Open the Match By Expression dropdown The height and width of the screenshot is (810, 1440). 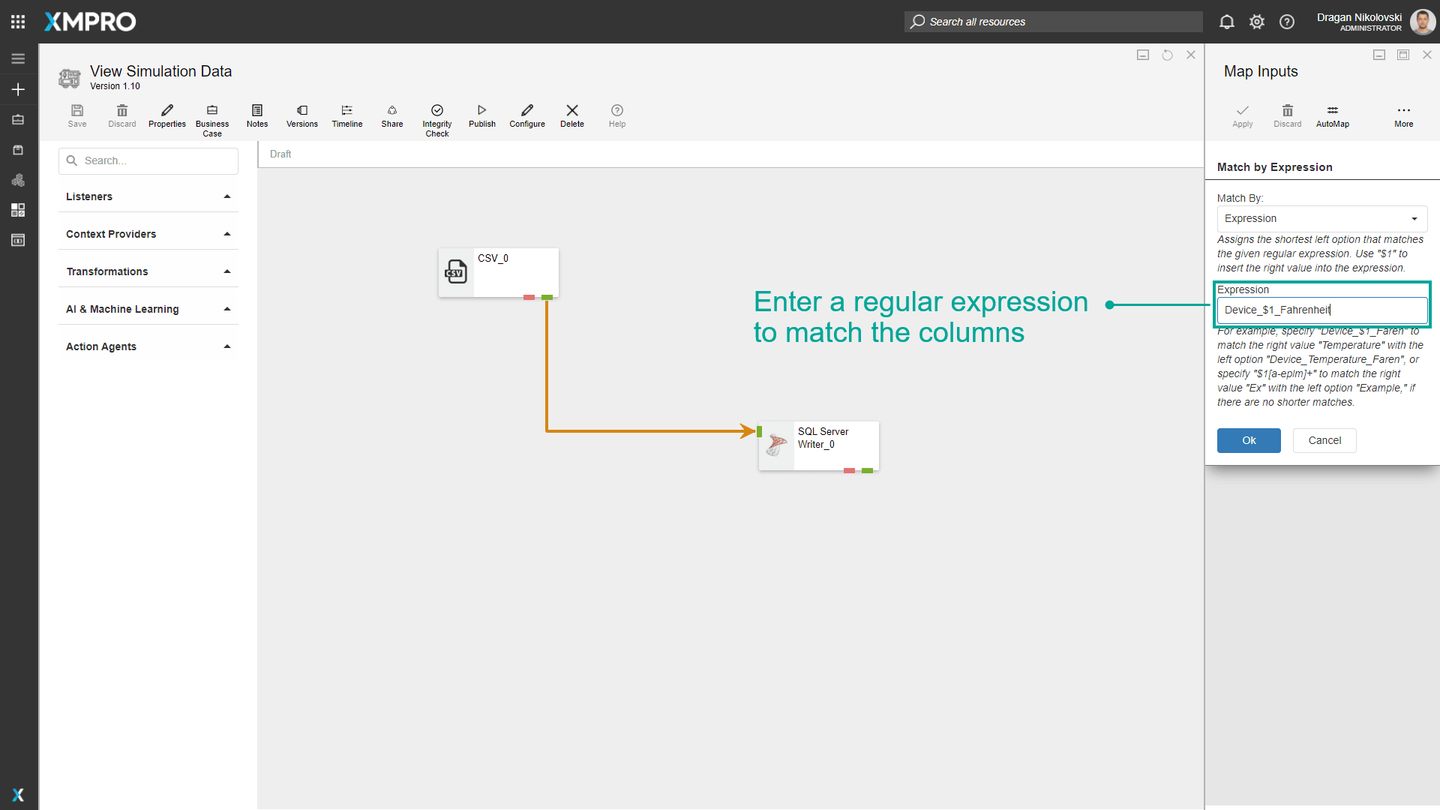1321,218
